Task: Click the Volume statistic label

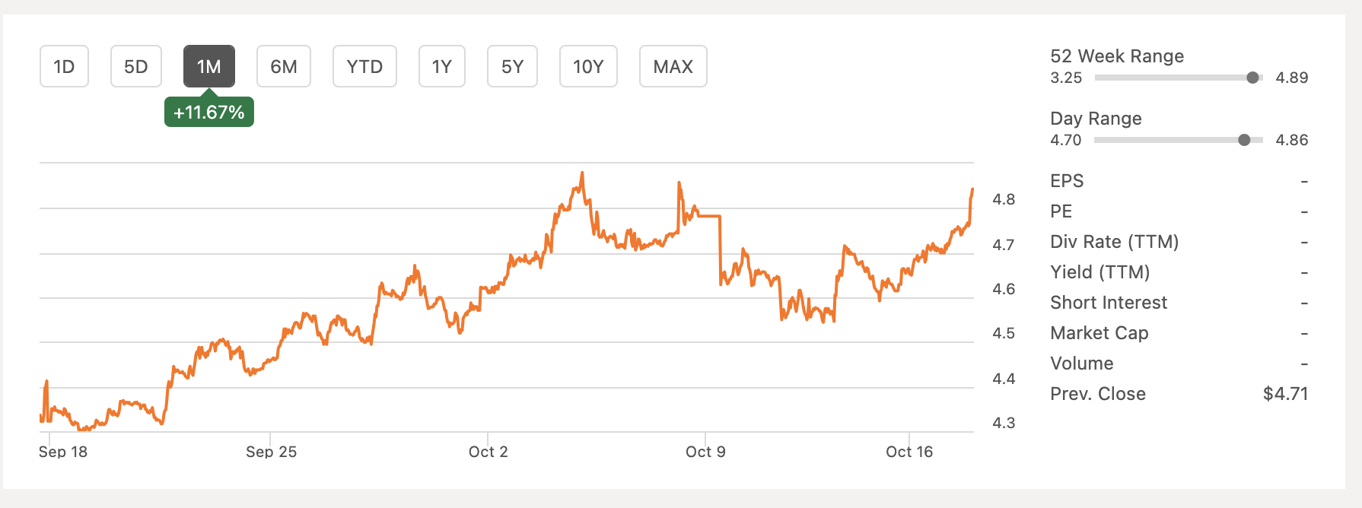Action: tap(1081, 364)
